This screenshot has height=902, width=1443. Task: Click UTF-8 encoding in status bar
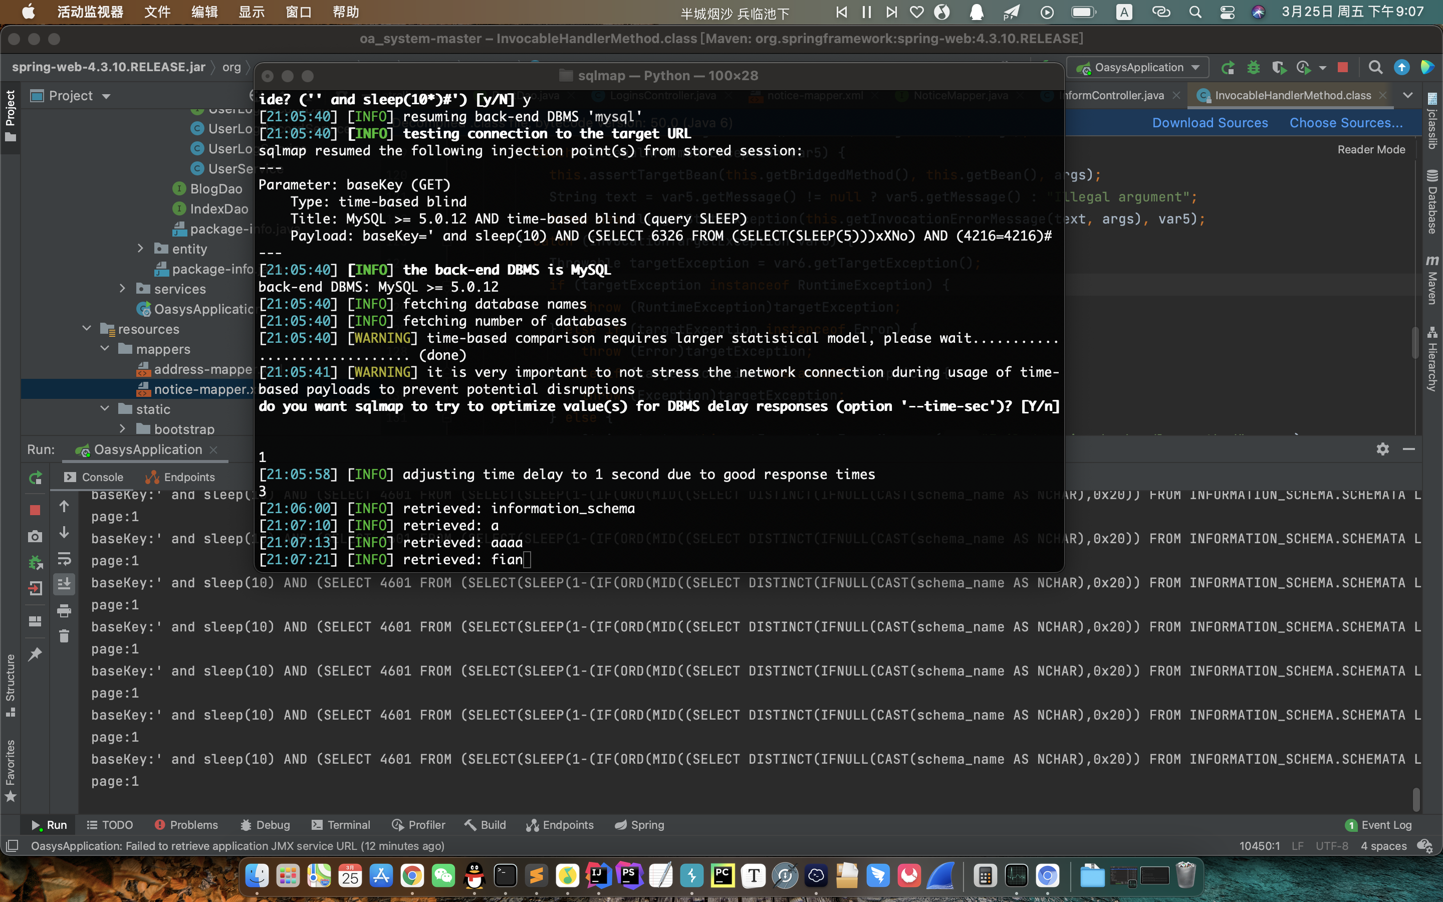(1331, 846)
